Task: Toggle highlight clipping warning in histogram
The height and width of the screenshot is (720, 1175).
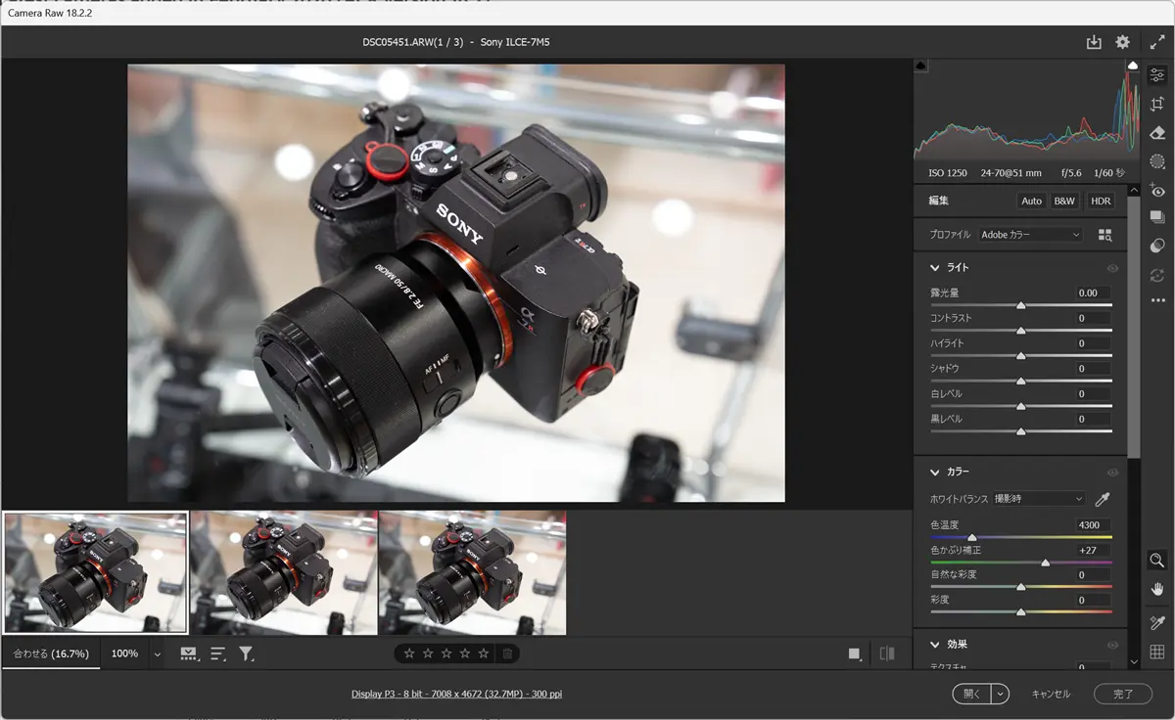Action: click(1133, 66)
